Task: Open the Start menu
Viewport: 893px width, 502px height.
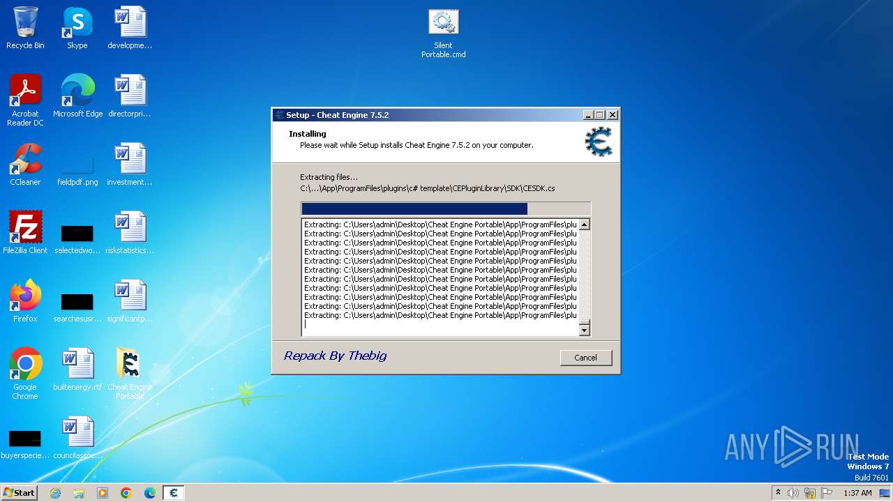Action: click(x=19, y=493)
